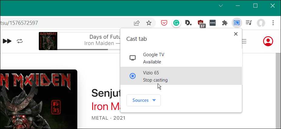Skip to next track in music player

(x=7, y=41)
